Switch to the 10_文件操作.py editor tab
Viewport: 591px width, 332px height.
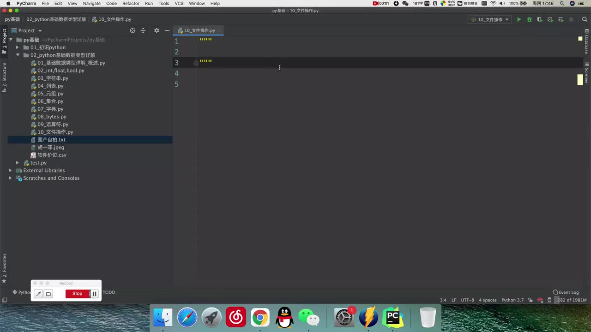pyautogui.click(x=199, y=30)
